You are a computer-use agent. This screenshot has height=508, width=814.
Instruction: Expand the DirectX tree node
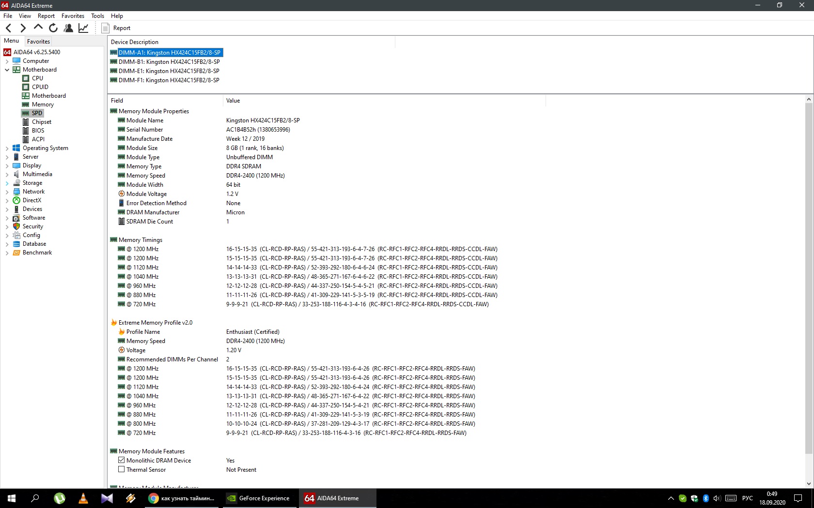[7, 201]
